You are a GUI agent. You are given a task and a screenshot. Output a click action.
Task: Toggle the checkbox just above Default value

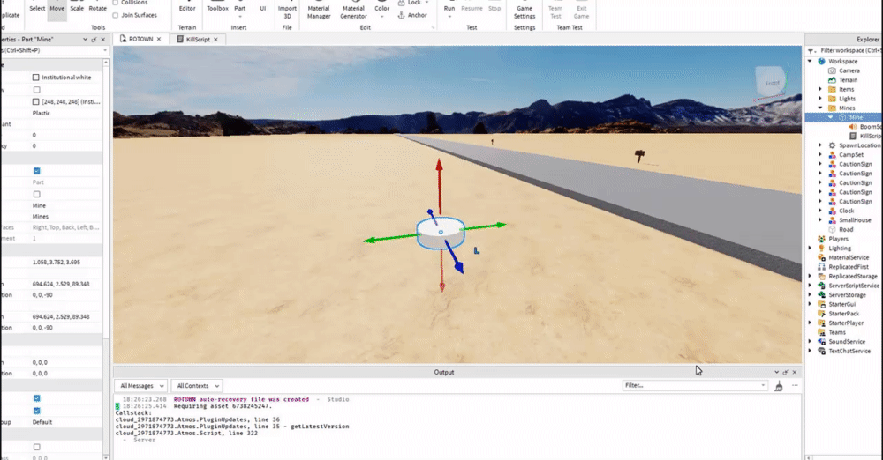(x=36, y=411)
